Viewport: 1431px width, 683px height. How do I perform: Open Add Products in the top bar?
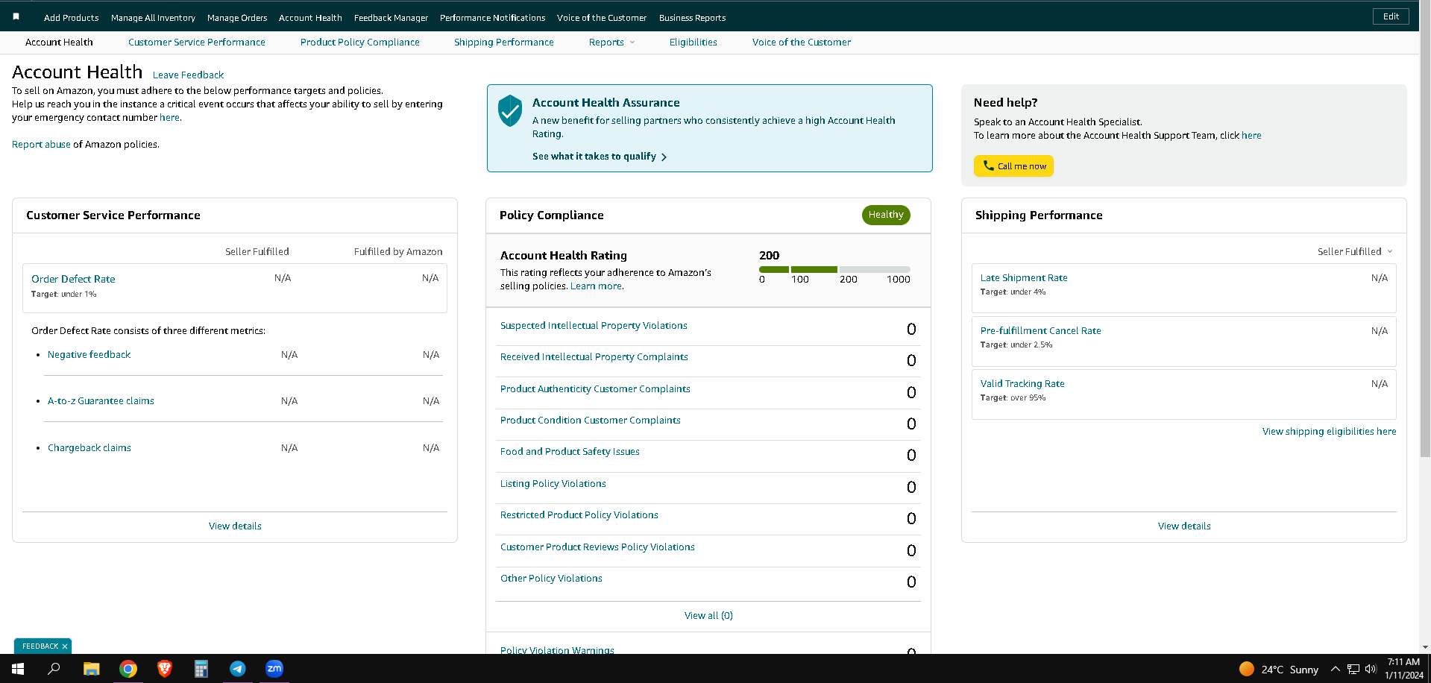point(71,18)
